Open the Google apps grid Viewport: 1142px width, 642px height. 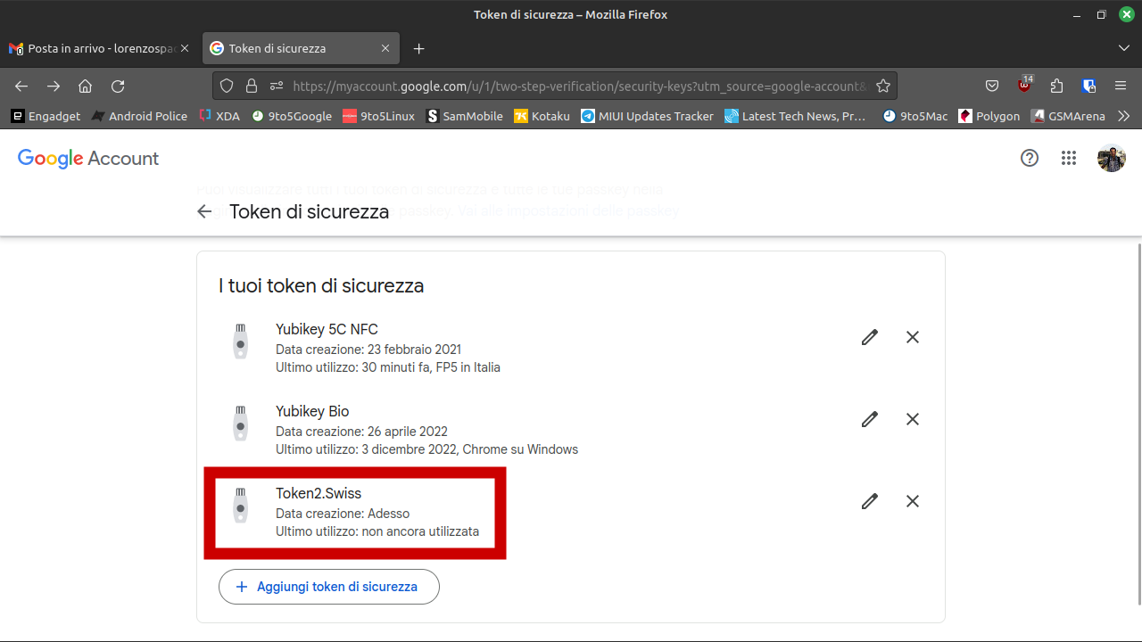[x=1069, y=158]
